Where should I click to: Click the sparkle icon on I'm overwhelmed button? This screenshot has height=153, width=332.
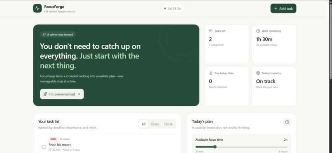pos(45,94)
